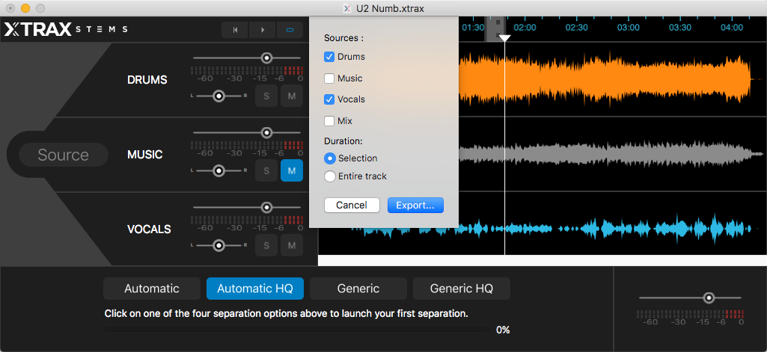Click the 02:00 mark on the timeline ruler
The width and height of the screenshot is (767, 352).
click(525, 28)
